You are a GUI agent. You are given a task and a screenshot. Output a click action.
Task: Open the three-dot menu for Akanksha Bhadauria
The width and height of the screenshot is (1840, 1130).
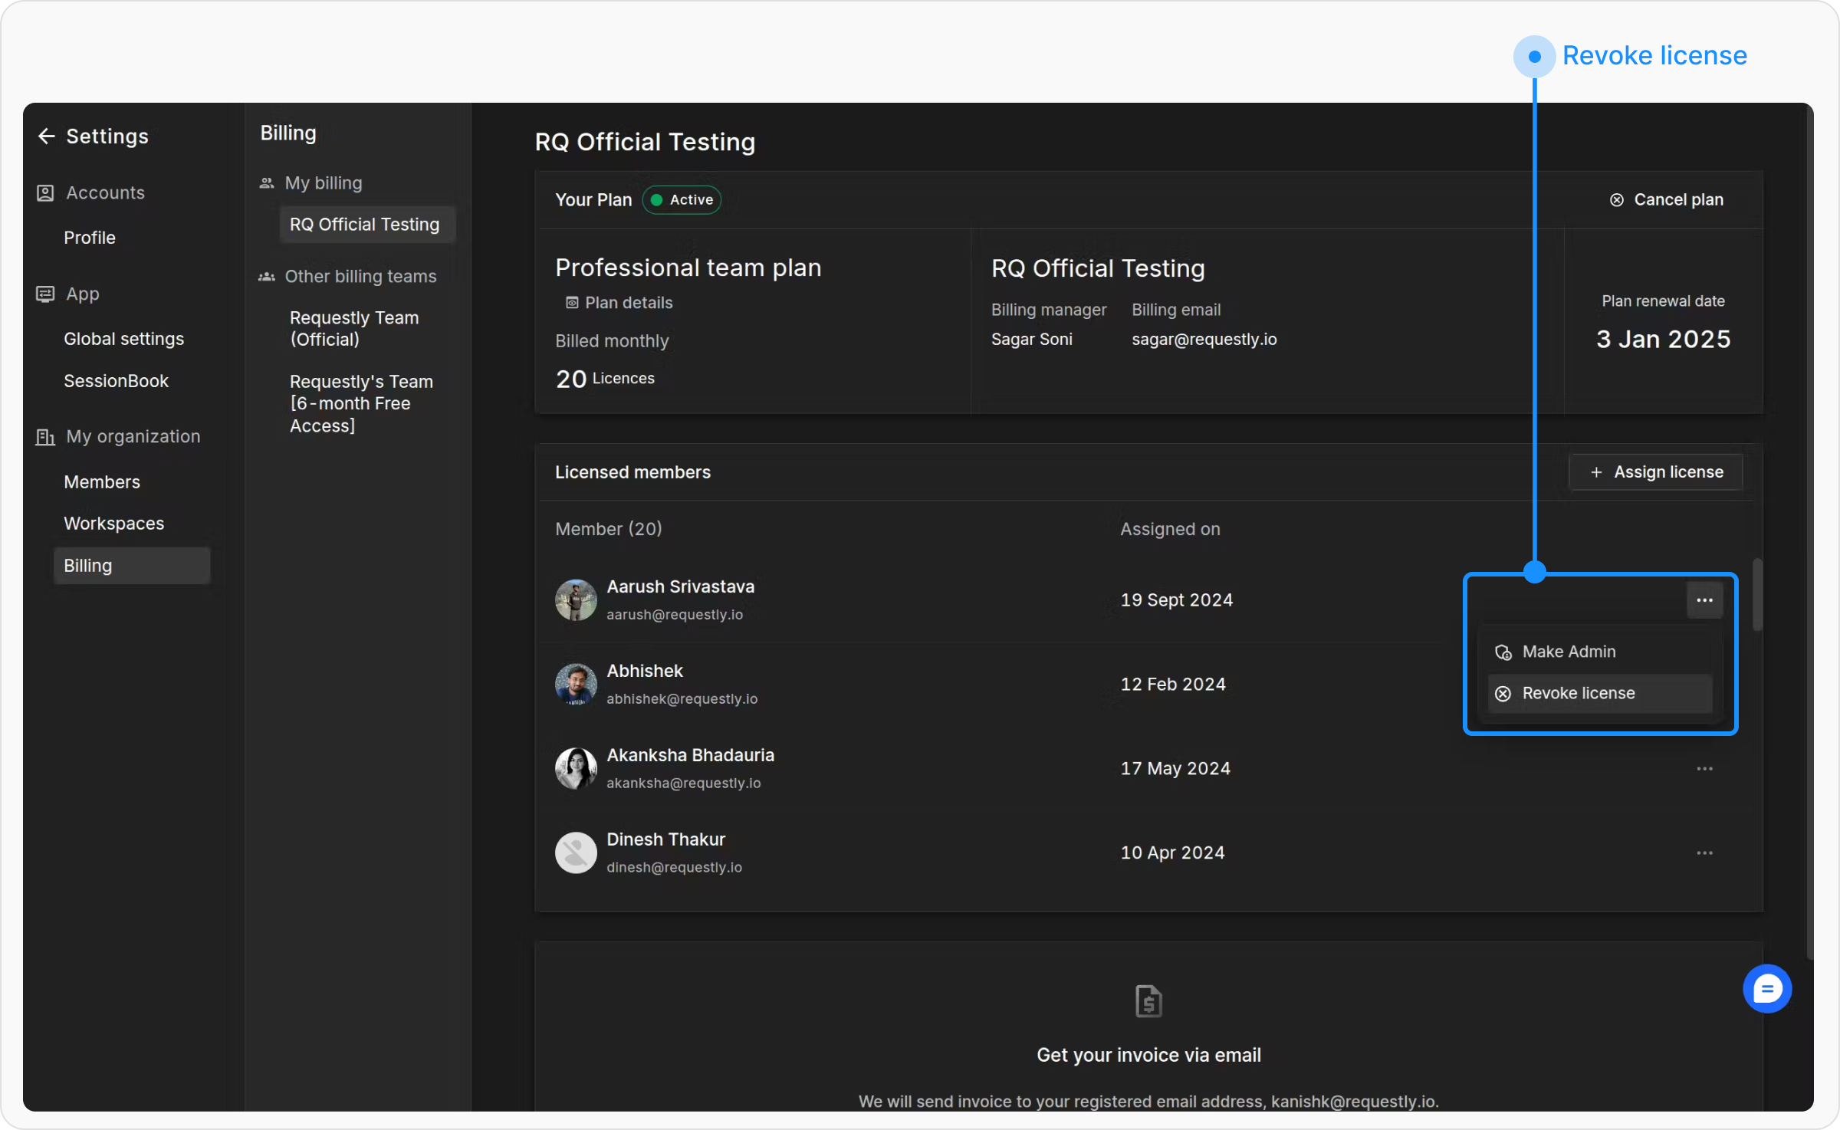1704,768
